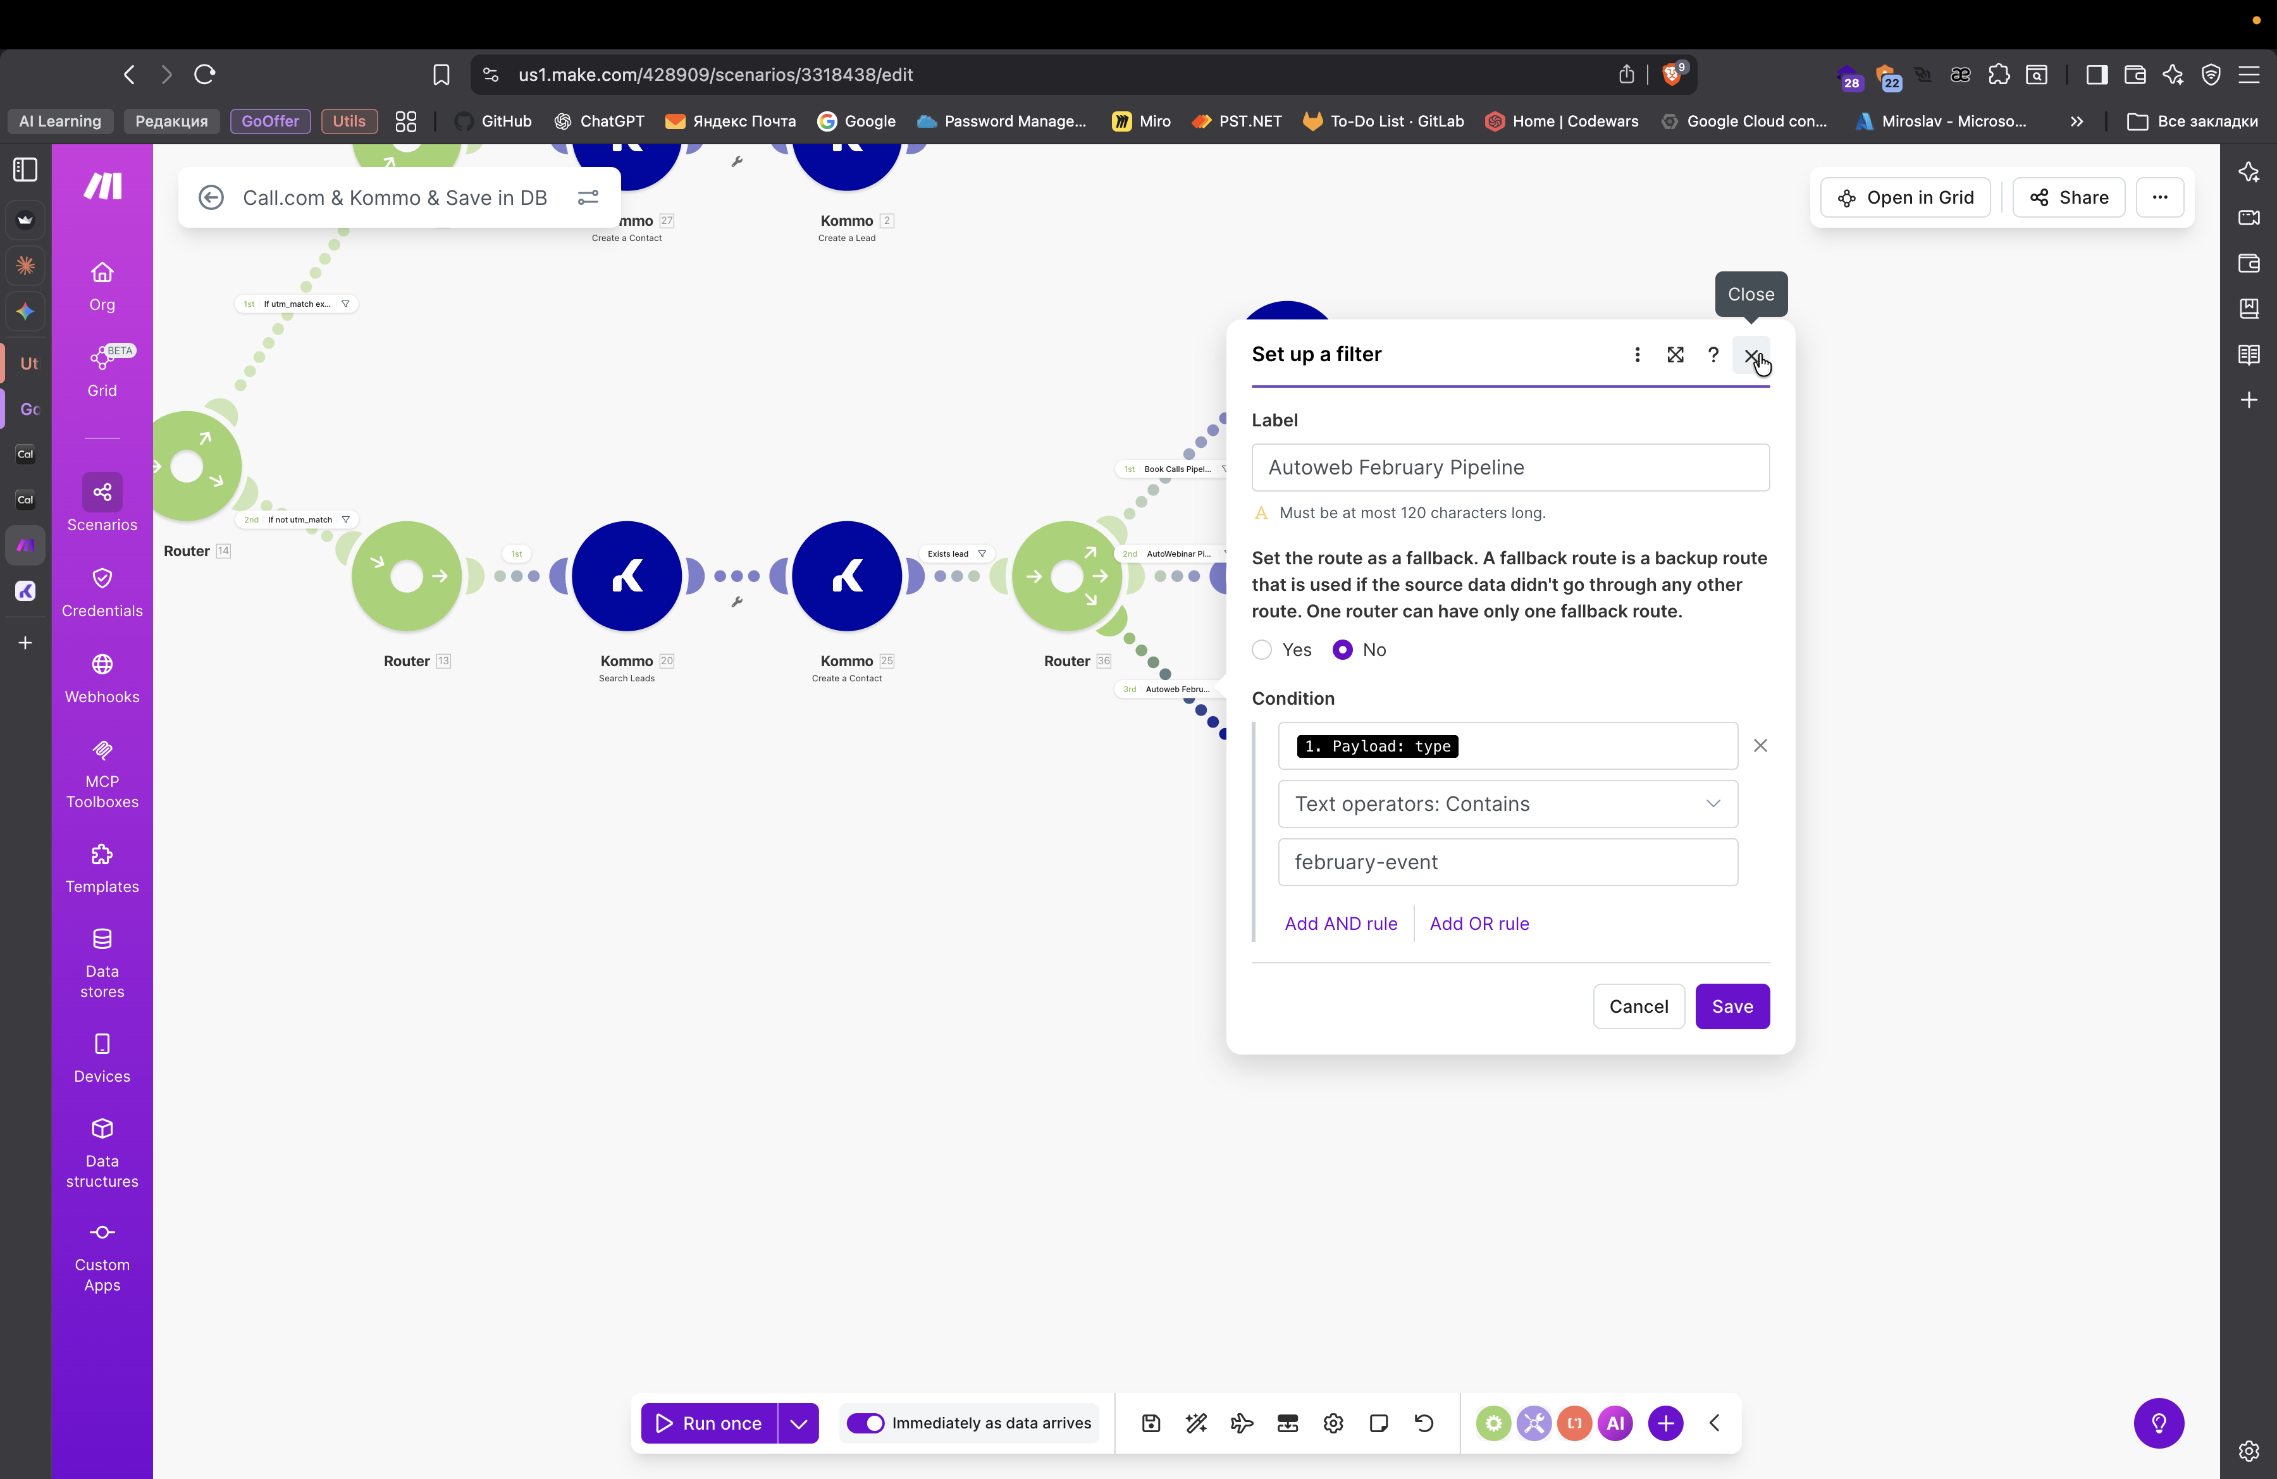Click the Kommo Search Leads module
The height and width of the screenshot is (1479, 2277).
click(627, 576)
